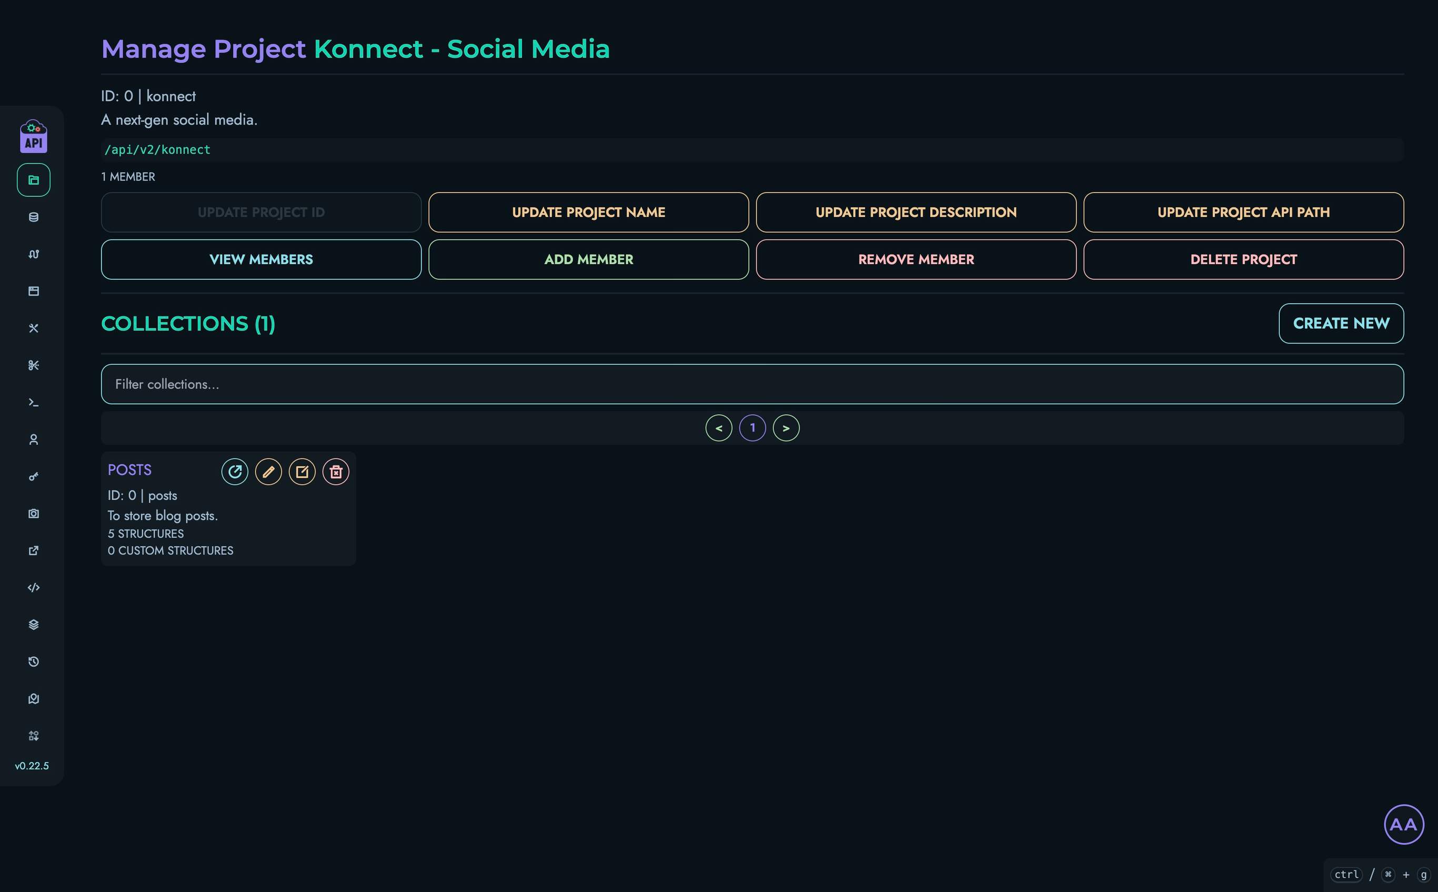The image size is (1438, 892).
Task: Open the View Members button
Action: (x=262, y=259)
